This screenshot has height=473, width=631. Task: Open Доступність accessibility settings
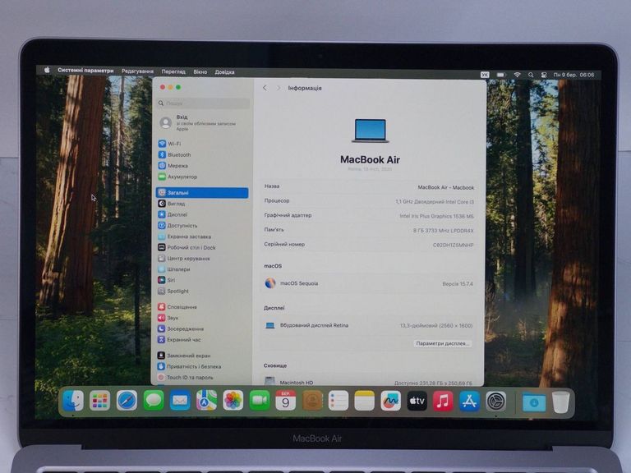[177, 225]
